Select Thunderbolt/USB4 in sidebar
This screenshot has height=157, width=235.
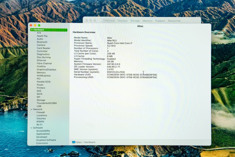(x=47, y=103)
